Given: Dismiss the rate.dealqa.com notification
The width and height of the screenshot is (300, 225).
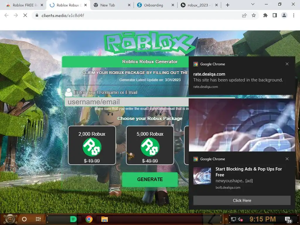Looking at the screenshot, I should 287,64.
